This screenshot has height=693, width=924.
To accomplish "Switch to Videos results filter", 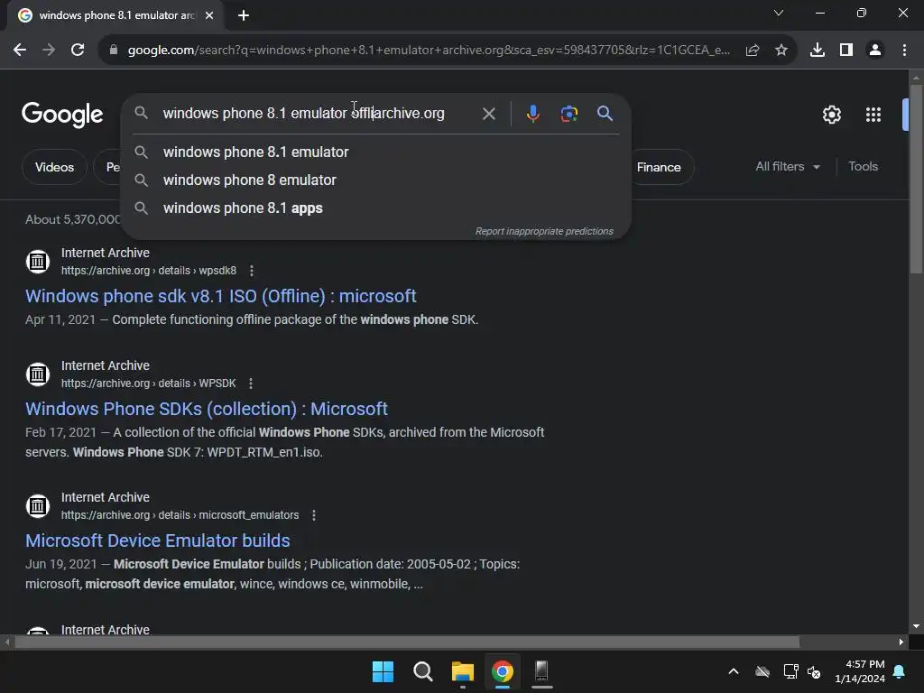I will coord(54,167).
